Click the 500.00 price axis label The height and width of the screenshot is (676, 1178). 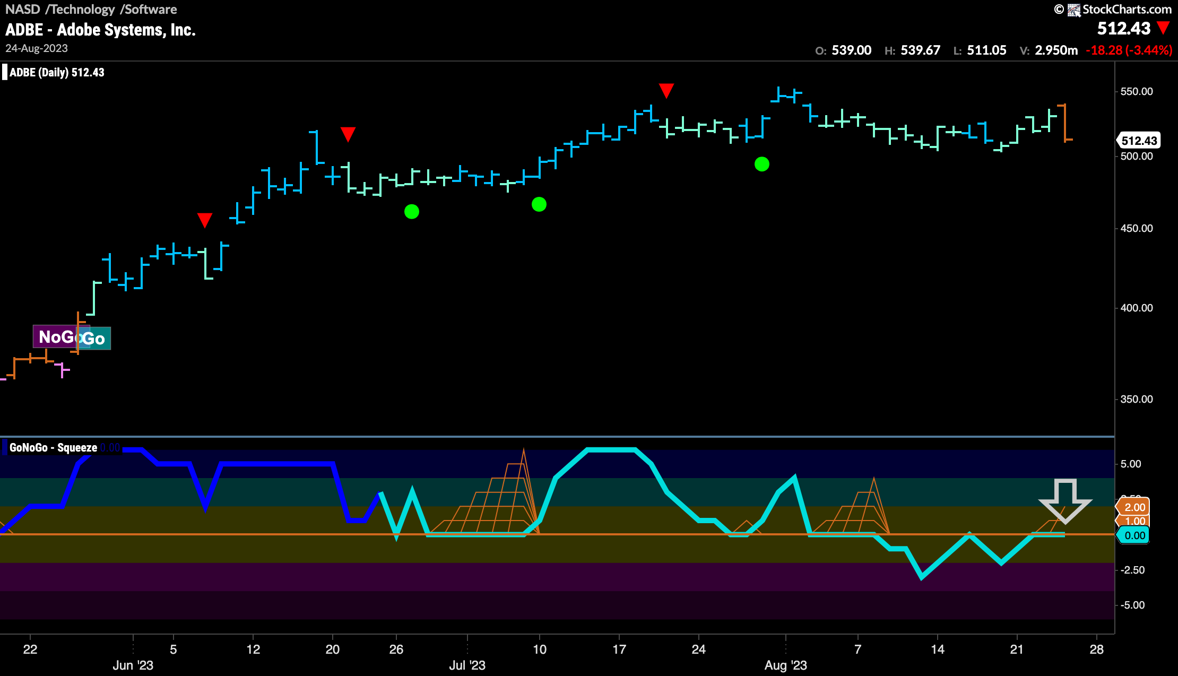click(x=1137, y=157)
